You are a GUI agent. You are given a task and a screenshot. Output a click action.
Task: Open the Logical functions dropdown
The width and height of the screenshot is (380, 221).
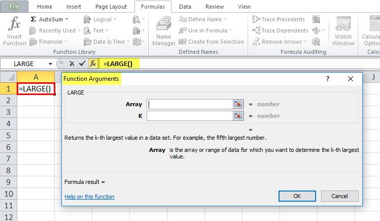(x=116, y=19)
